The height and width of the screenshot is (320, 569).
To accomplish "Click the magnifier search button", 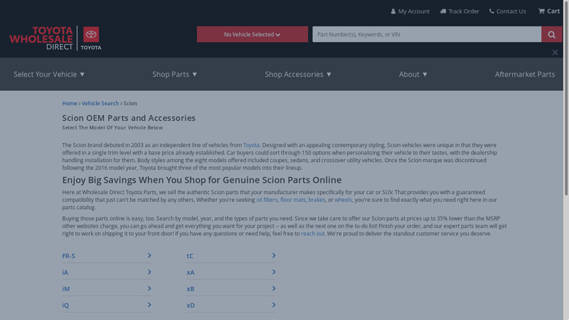I will point(551,34).
